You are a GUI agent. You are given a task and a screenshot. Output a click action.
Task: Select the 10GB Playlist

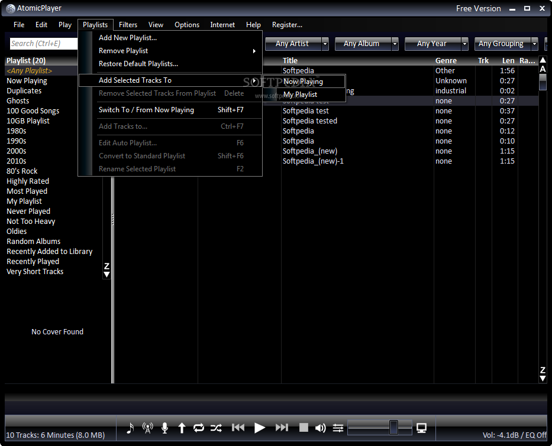28,121
